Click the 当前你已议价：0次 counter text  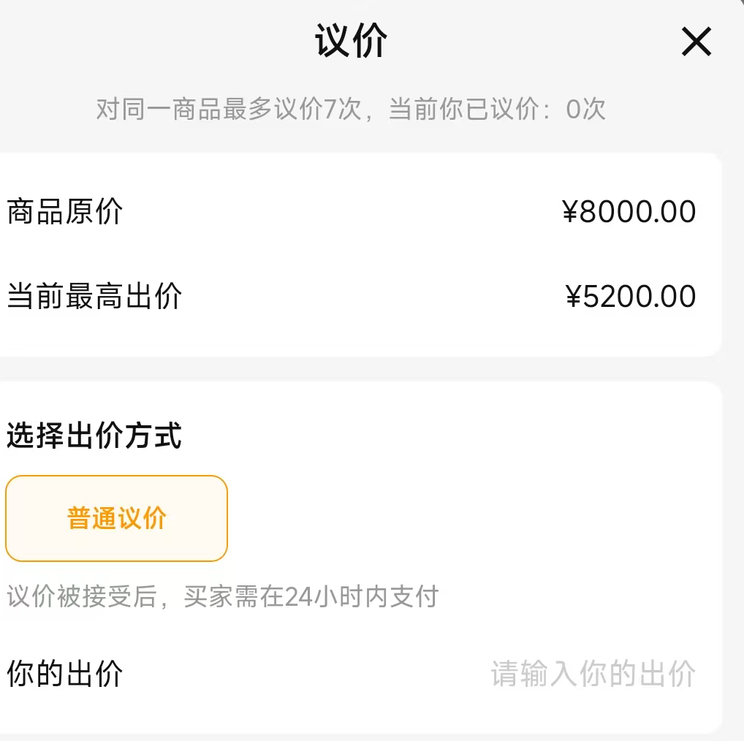coord(497,110)
